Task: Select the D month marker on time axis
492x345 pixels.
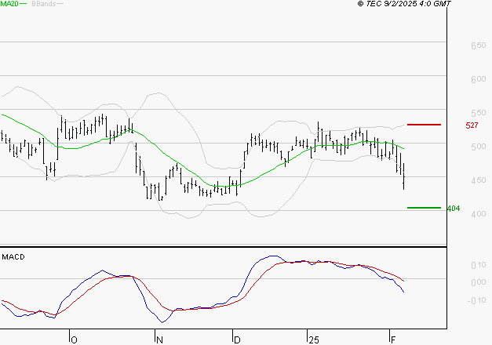Action: 237,340
